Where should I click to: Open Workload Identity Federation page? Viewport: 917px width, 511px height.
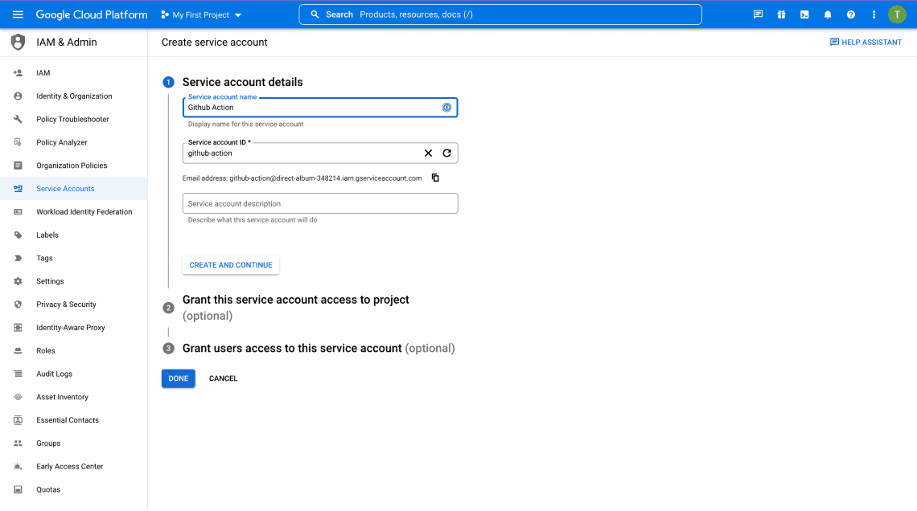(x=84, y=211)
